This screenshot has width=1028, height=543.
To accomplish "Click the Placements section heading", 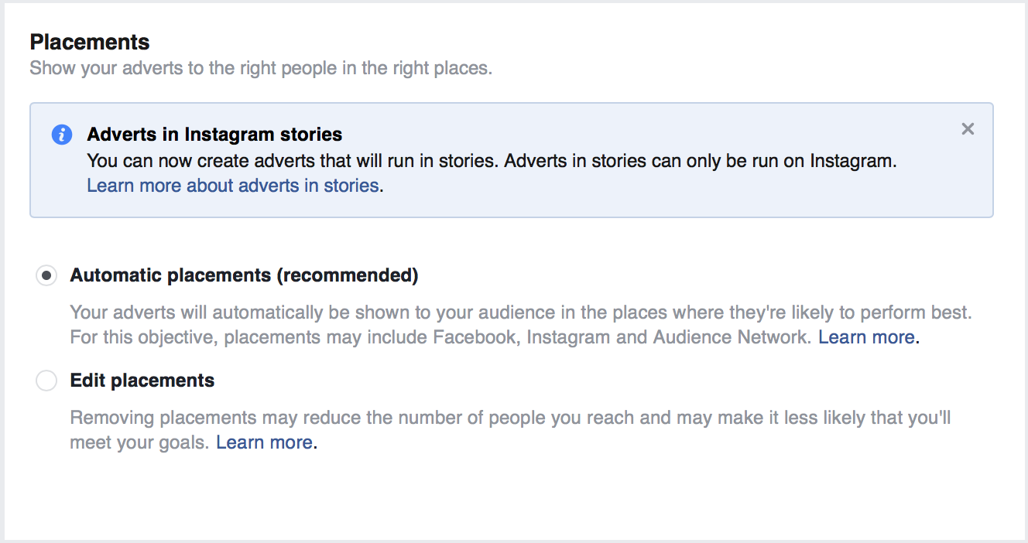I will 90,42.
